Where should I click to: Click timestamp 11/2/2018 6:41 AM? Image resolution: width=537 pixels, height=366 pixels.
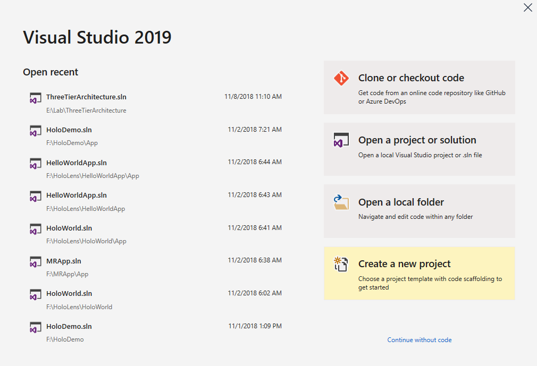pyautogui.click(x=255, y=227)
